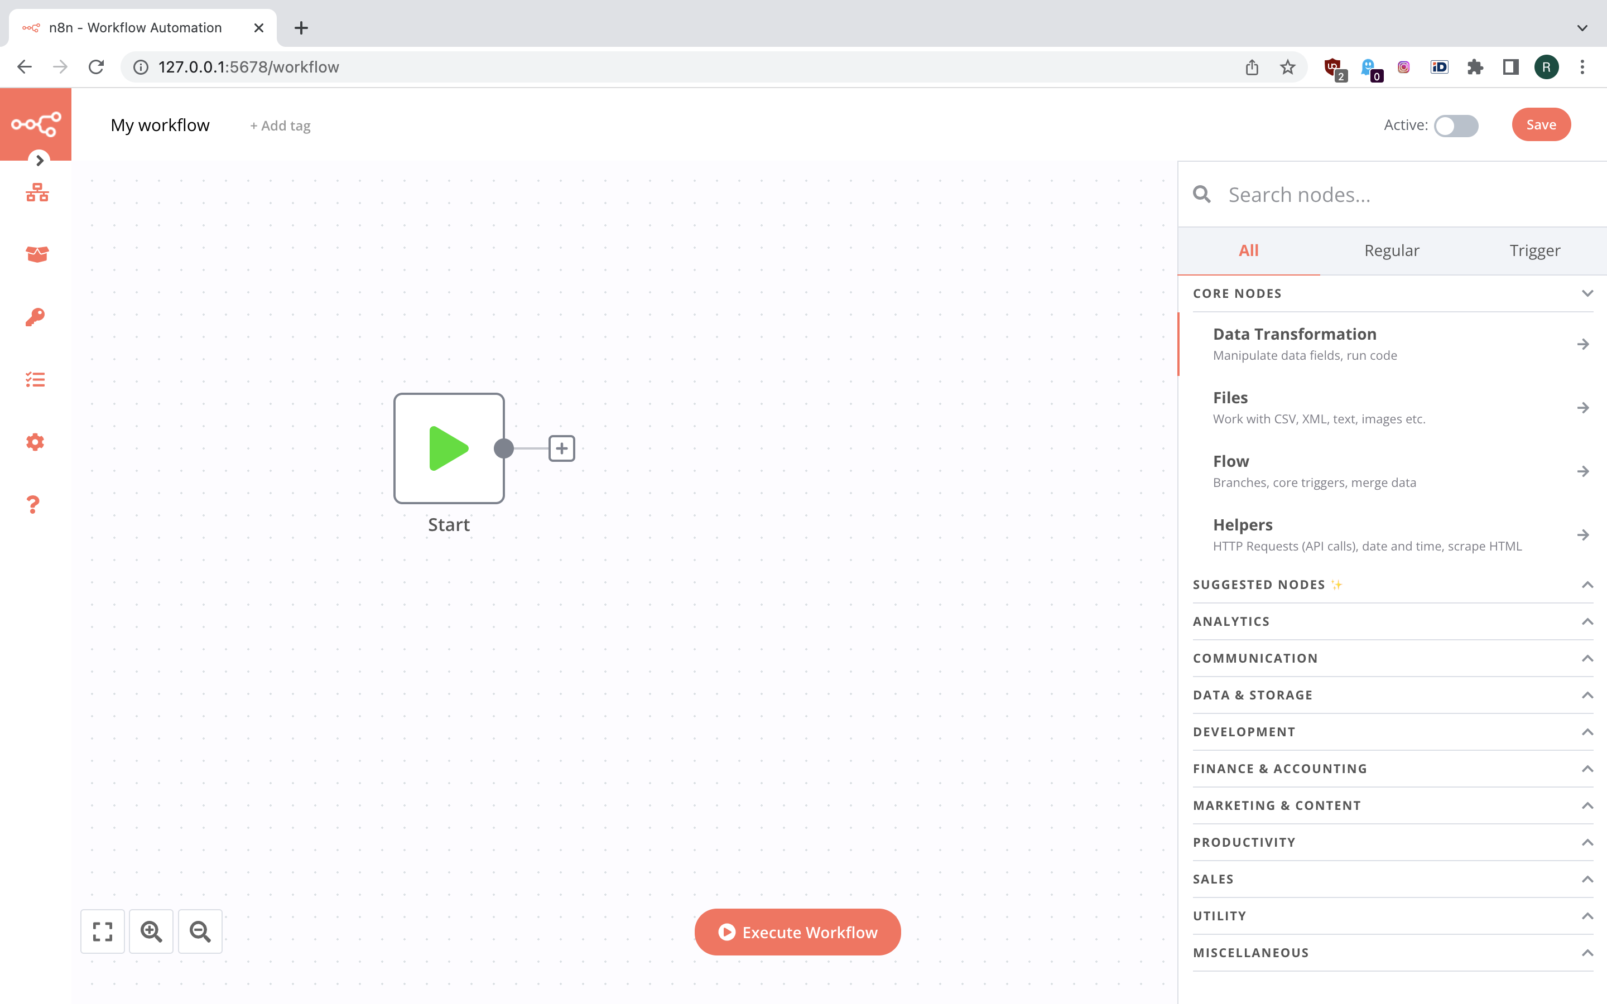Open the browser profile avatar R
The height and width of the screenshot is (1004, 1607).
[x=1547, y=67]
